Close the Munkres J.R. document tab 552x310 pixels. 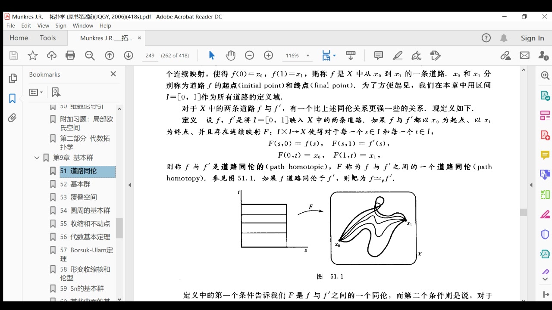point(139,38)
